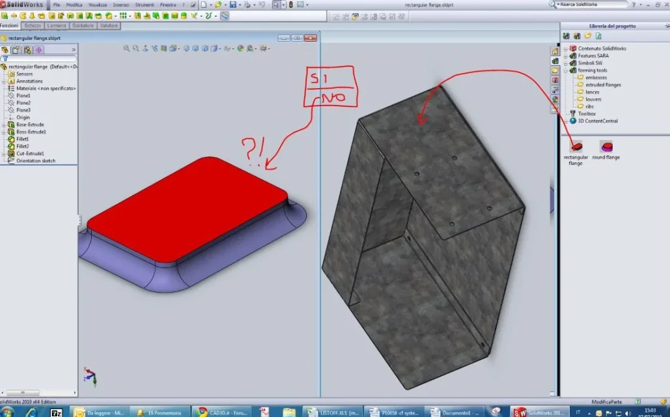670x417 pixels.
Task: Click the New document icon
Action: (x=204, y=5)
